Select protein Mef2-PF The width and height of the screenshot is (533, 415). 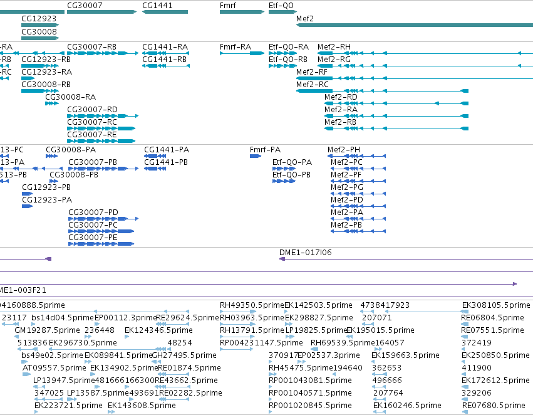tap(346, 175)
